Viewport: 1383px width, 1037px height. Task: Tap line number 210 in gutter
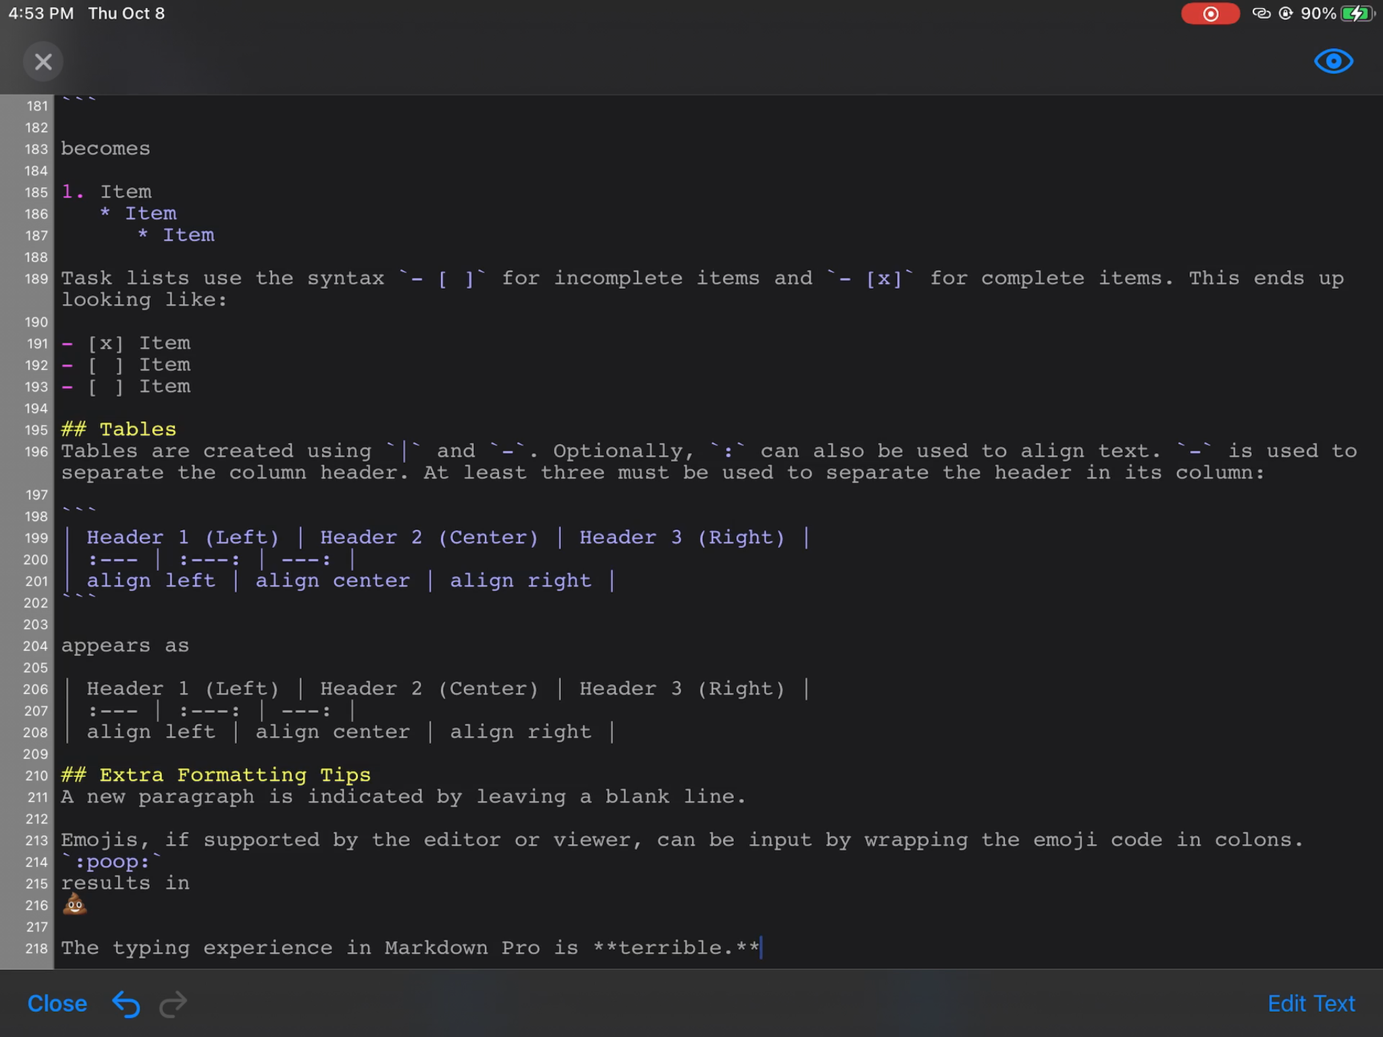[36, 776]
